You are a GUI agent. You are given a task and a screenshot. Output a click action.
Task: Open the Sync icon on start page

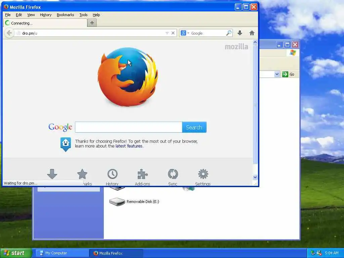click(173, 174)
